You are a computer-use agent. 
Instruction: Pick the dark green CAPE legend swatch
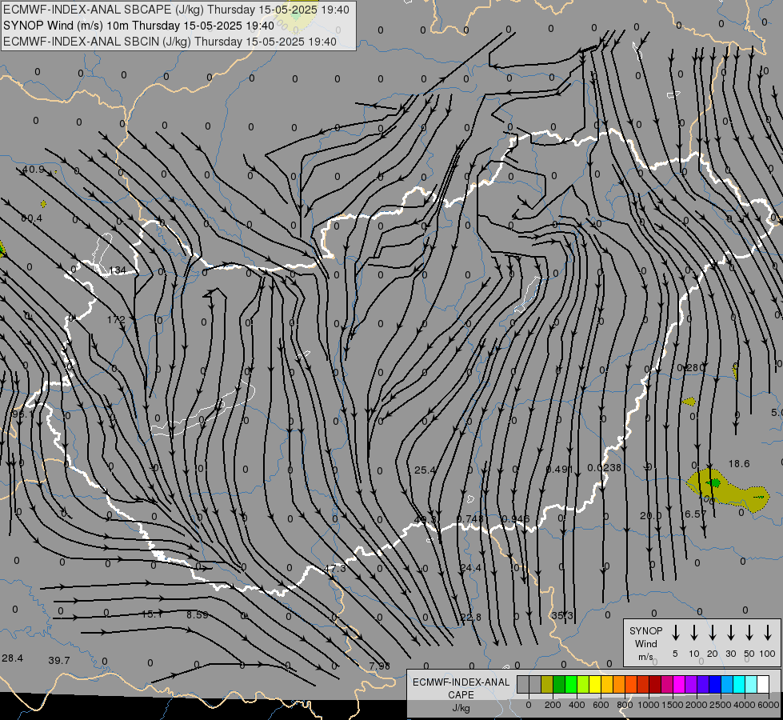(559, 684)
